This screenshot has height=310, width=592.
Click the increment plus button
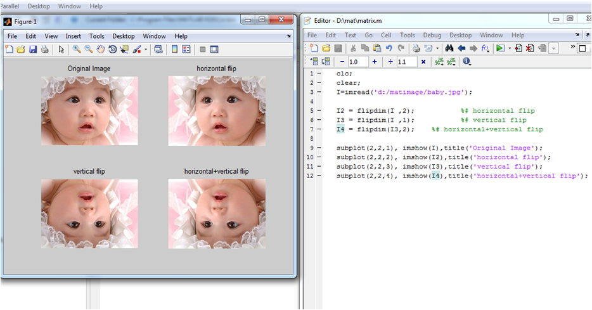tap(375, 61)
